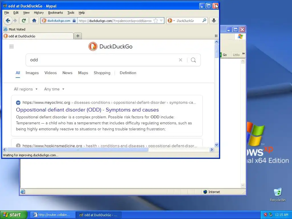The image size is (292, 219).
Task: Open a new tab with plus button
Action: point(78,36)
